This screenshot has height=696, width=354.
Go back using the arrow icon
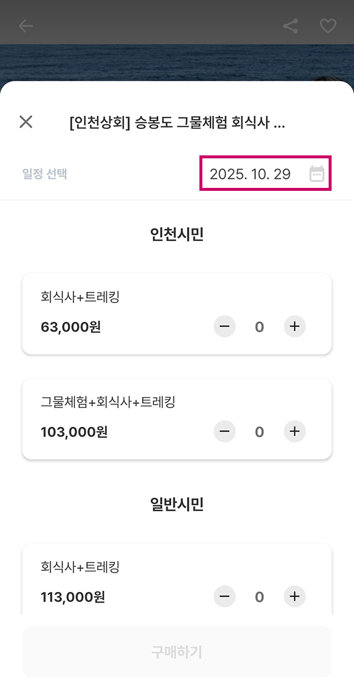click(26, 26)
